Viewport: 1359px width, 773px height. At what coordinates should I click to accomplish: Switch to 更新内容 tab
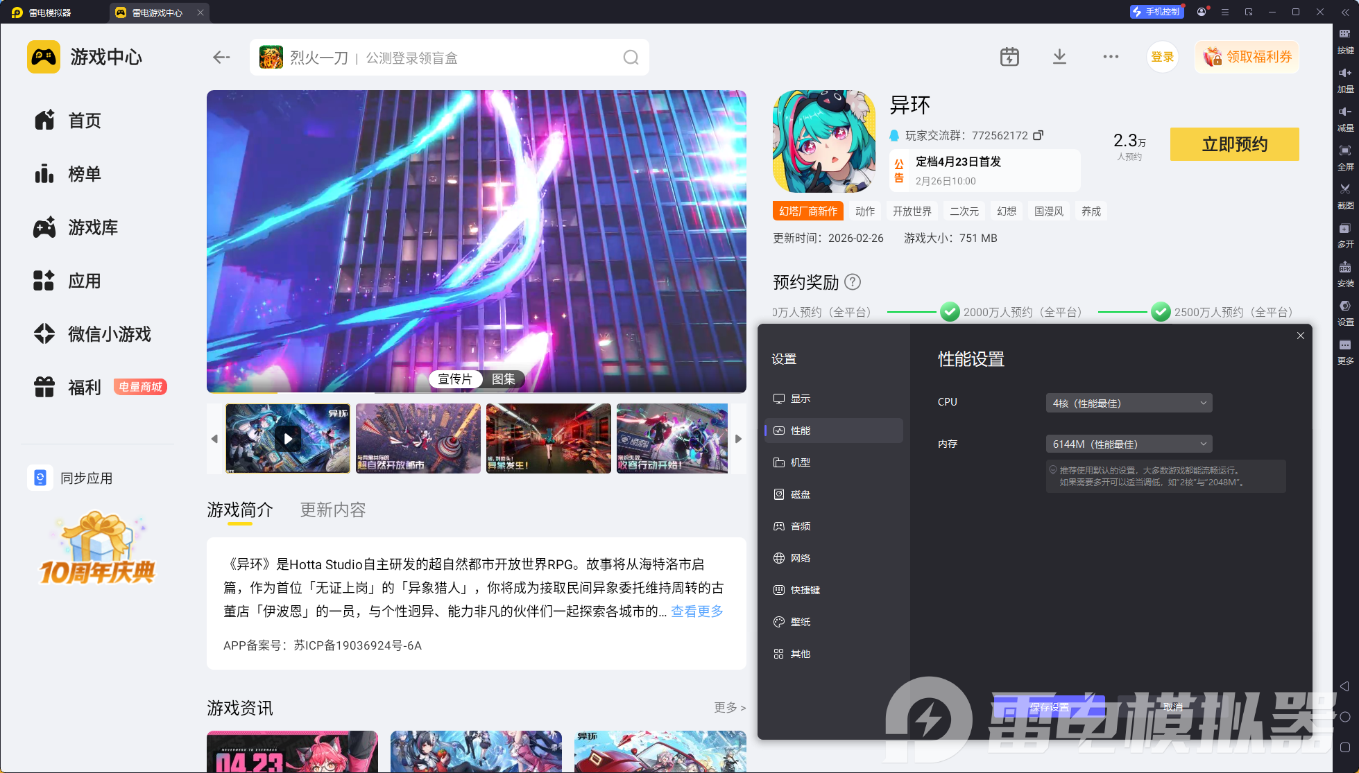(x=332, y=510)
